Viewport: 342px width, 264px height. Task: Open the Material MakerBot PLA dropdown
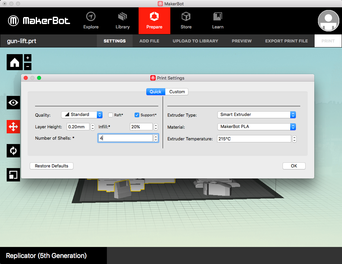coord(256,127)
